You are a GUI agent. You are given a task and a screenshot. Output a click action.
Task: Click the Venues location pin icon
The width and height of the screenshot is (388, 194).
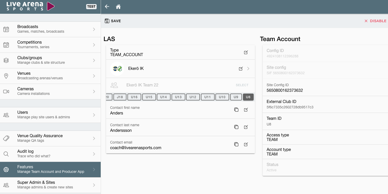pyautogui.click(x=6, y=76)
